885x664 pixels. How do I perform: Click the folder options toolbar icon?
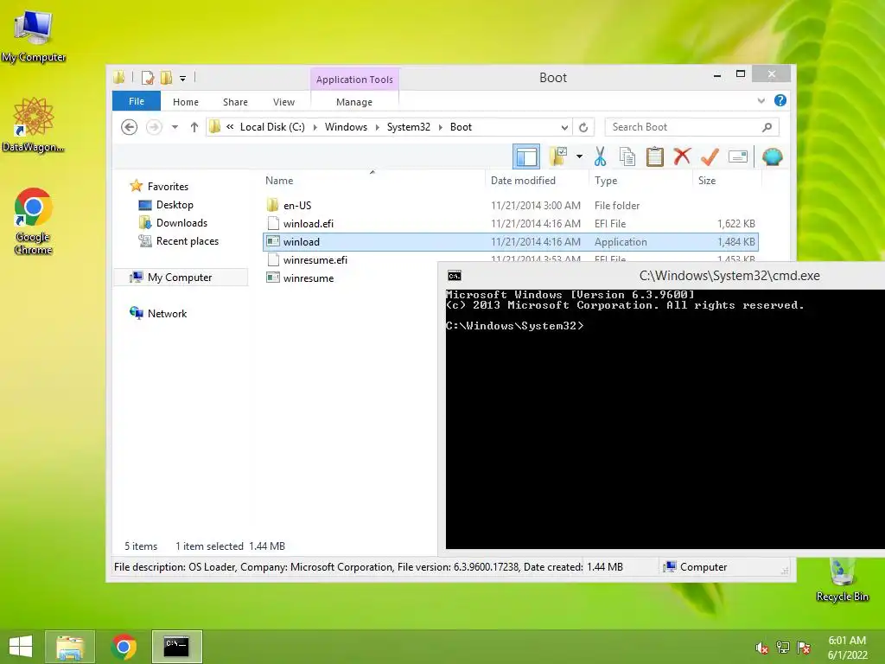(558, 156)
